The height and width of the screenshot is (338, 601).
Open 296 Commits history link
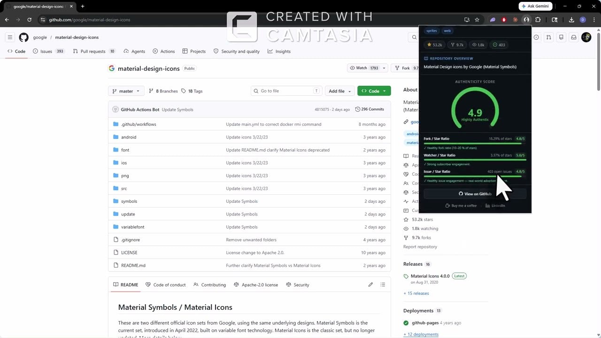(x=370, y=109)
